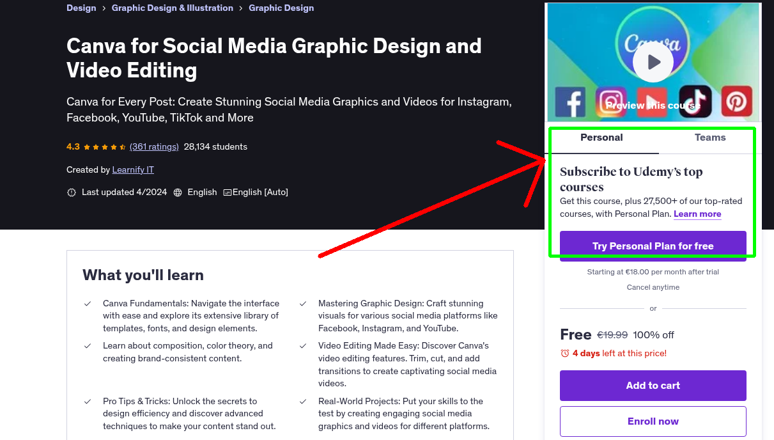Viewport: 774px width, 440px height.
Task: Click checkmark beside Mastering Graphic Design item
Action: pos(303,304)
